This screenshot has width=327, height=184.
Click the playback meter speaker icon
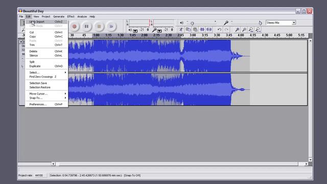(x=130, y=30)
